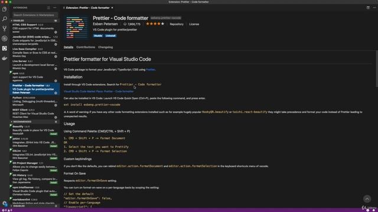
Task: Switch to the Details tab
Action: pyautogui.click(x=69, y=47)
